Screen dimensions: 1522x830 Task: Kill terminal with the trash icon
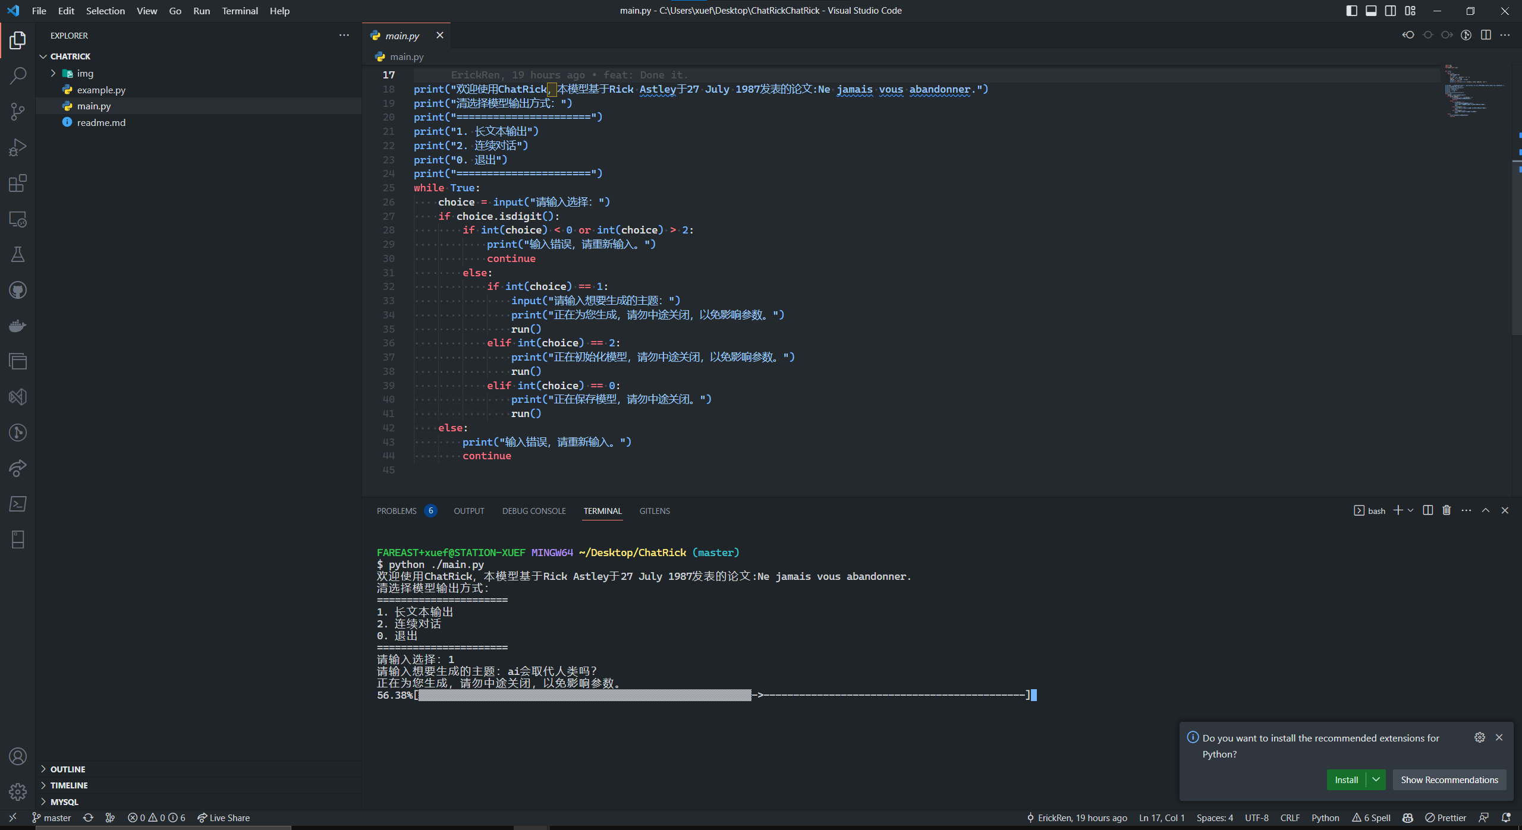point(1446,510)
